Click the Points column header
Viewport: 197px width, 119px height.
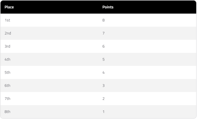point(108,7)
